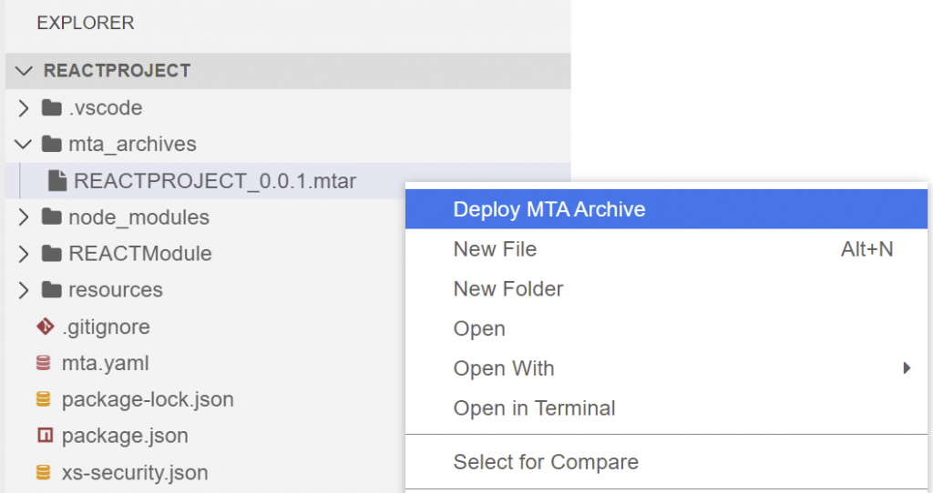The height and width of the screenshot is (493, 933).
Task: Click the mta.yaml file type icon
Action: [44, 363]
